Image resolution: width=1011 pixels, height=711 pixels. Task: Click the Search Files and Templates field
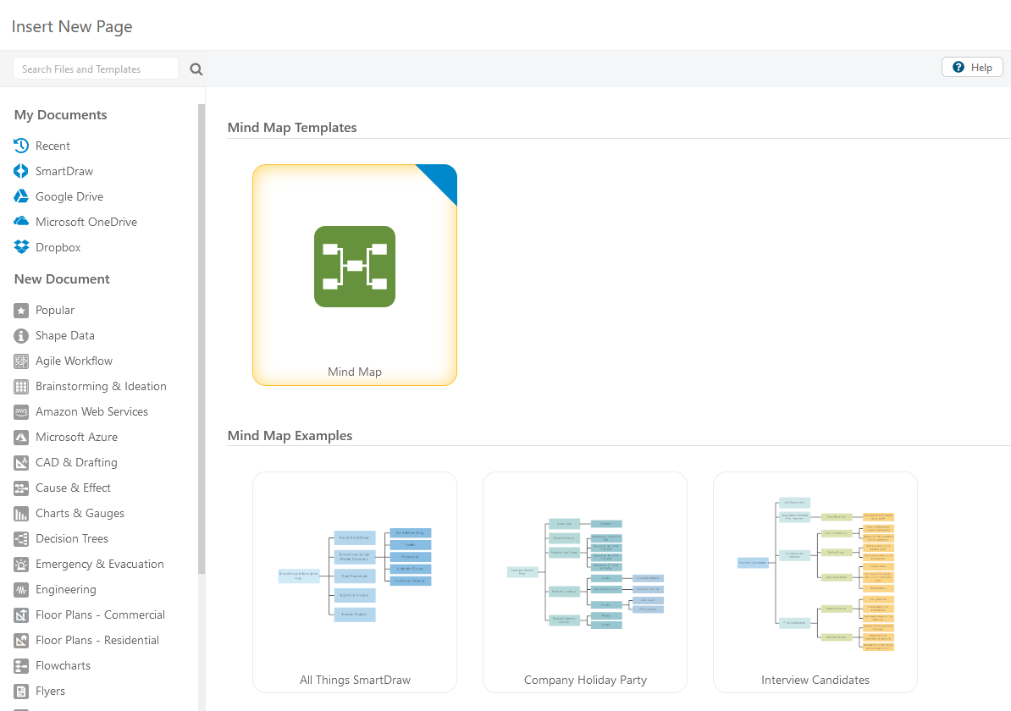point(95,69)
